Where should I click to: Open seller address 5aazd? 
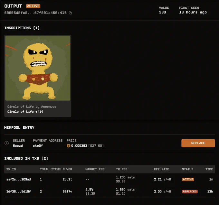18,146
